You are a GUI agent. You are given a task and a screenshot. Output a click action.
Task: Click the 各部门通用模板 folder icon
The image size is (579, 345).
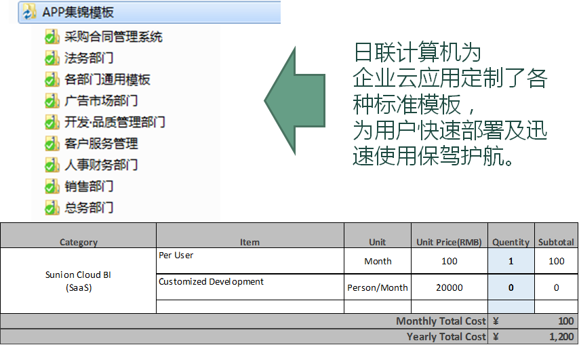(52, 79)
